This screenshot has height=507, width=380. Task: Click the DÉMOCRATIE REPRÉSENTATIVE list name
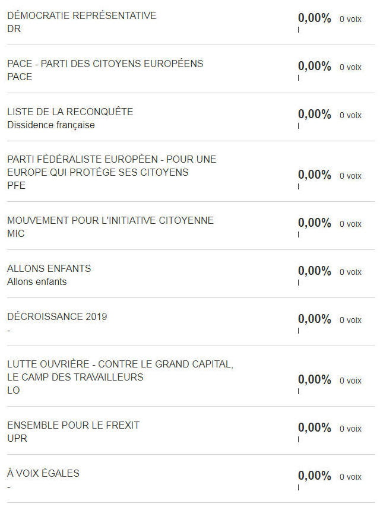coord(82,15)
